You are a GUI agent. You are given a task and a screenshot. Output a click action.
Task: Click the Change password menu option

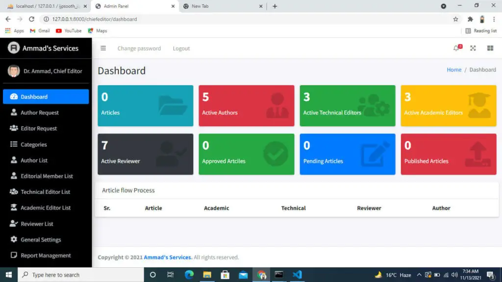pyautogui.click(x=139, y=48)
